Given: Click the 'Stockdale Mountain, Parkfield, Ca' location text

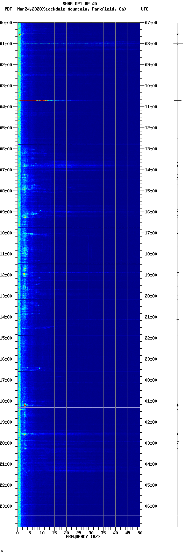Looking at the screenshot, I should point(84,9).
